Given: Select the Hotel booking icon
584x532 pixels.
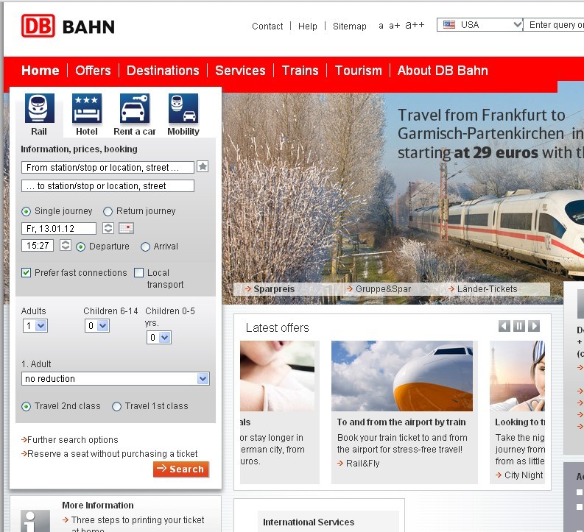Looking at the screenshot, I should click(87, 108).
